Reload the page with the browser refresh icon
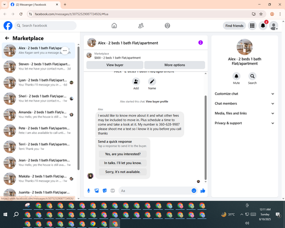This screenshot has width=285, height=228. 21,14
